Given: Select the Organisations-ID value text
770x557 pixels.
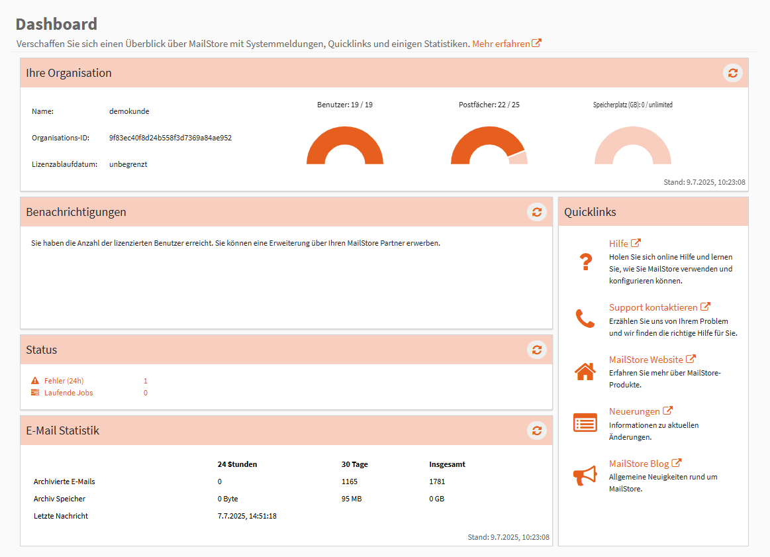Looking at the screenshot, I should [x=170, y=138].
